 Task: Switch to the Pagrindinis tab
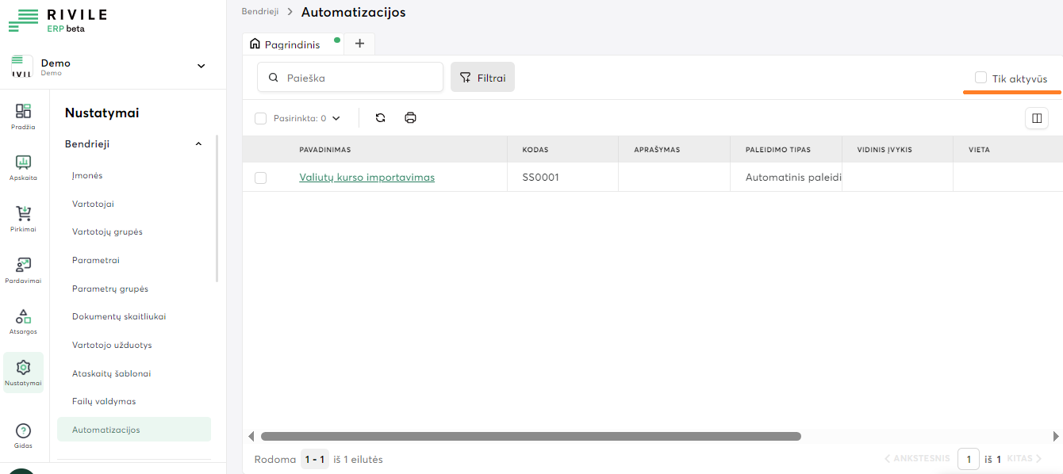(x=292, y=44)
